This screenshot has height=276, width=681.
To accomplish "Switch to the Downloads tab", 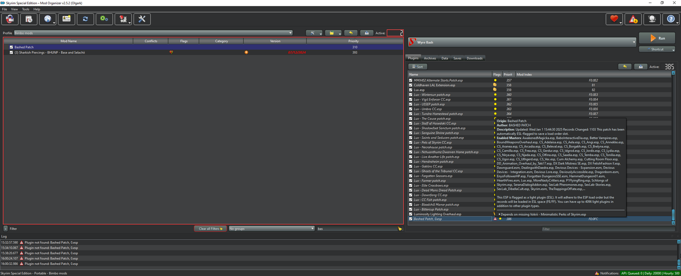I will click(474, 58).
